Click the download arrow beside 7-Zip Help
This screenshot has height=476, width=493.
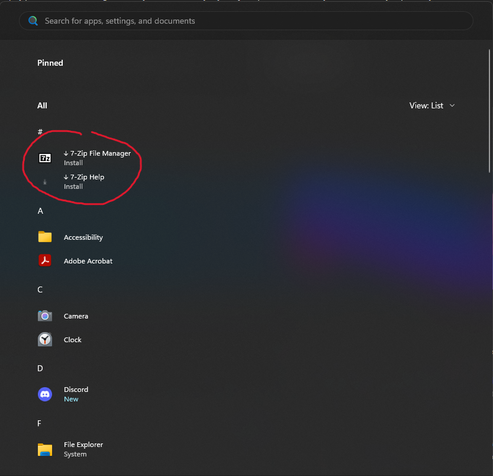(x=66, y=177)
